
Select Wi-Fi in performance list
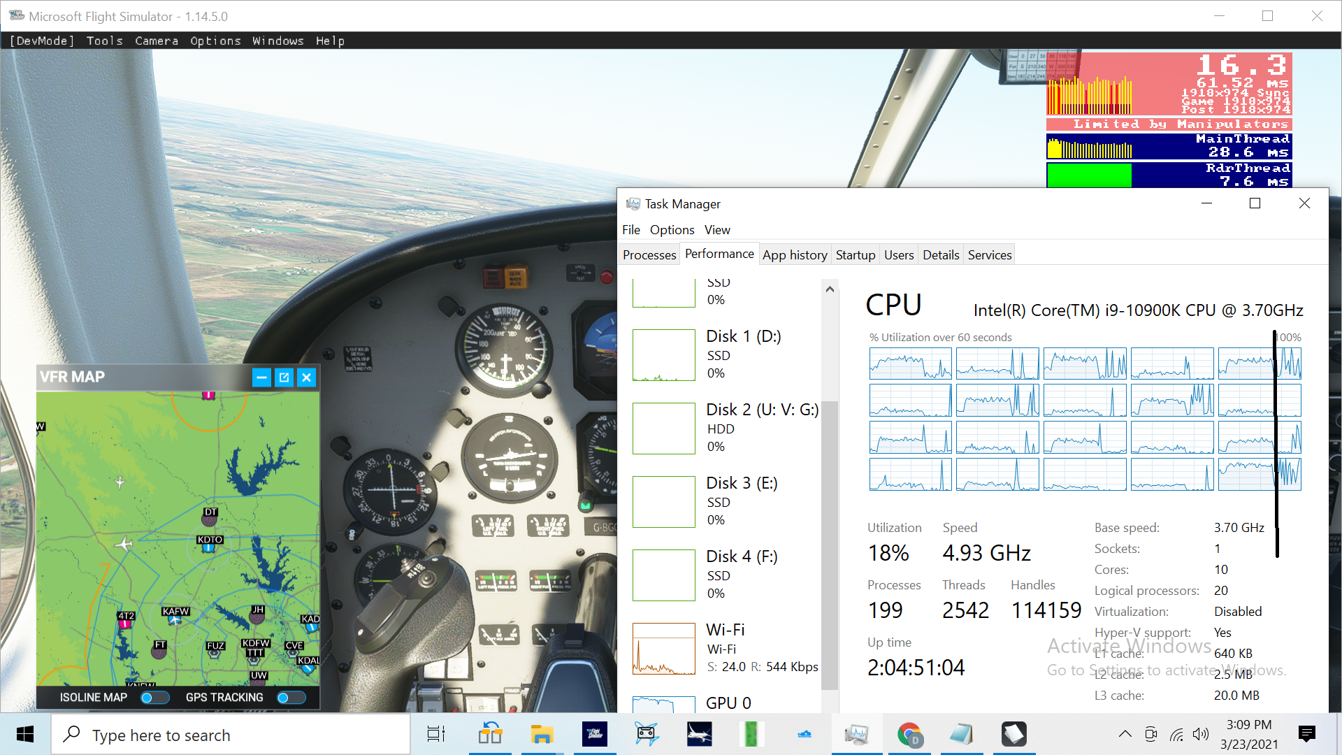(x=726, y=648)
